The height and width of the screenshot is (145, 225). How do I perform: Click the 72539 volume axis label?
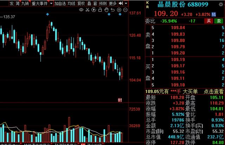[x=134, y=109]
